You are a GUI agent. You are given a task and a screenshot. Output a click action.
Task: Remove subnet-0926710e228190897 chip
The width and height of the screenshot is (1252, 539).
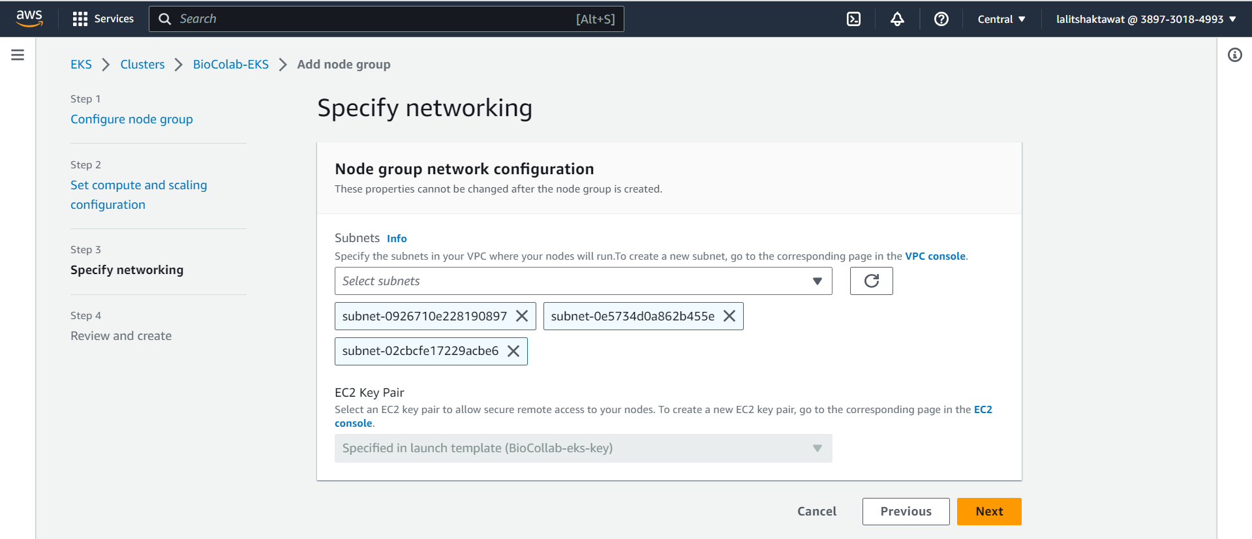[522, 316]
